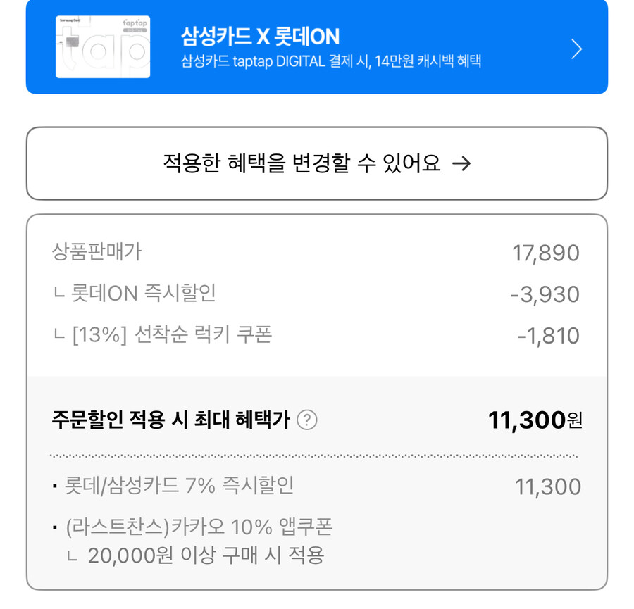Click the chevron beside the cashback promotion
Image resolution: width=634 pixels, height=609 pixels.
point(577,49)
